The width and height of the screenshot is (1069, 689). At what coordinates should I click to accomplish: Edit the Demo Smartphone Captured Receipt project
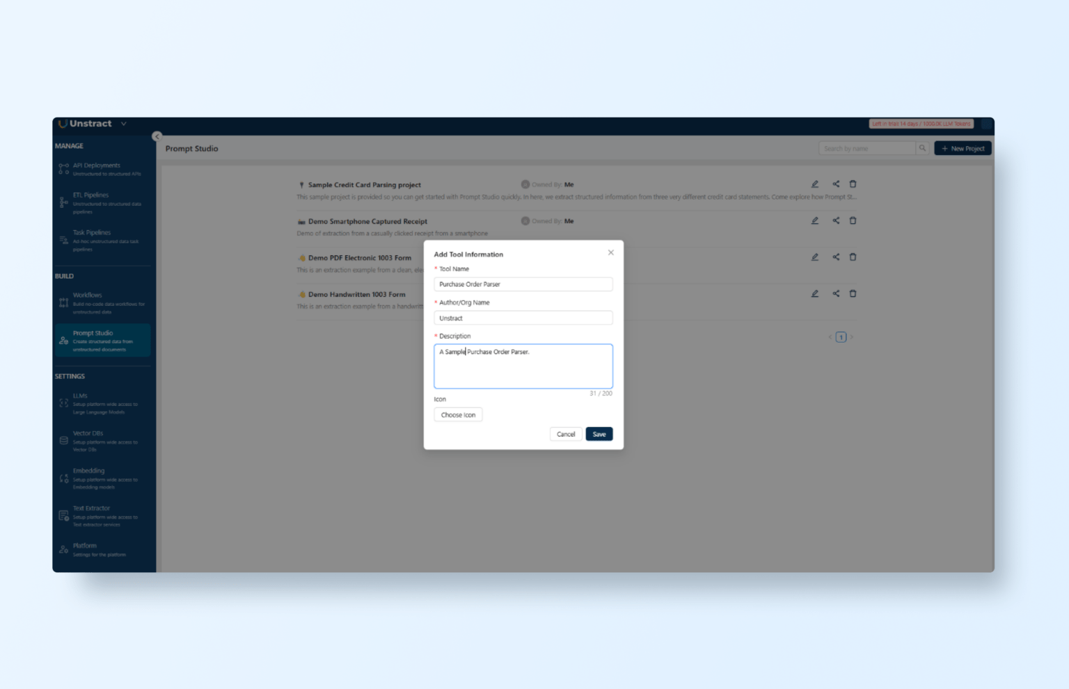click(815, 220)
